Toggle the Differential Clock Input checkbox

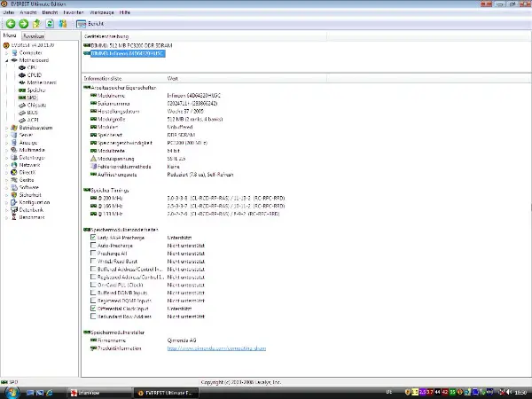tap(94, 308)
